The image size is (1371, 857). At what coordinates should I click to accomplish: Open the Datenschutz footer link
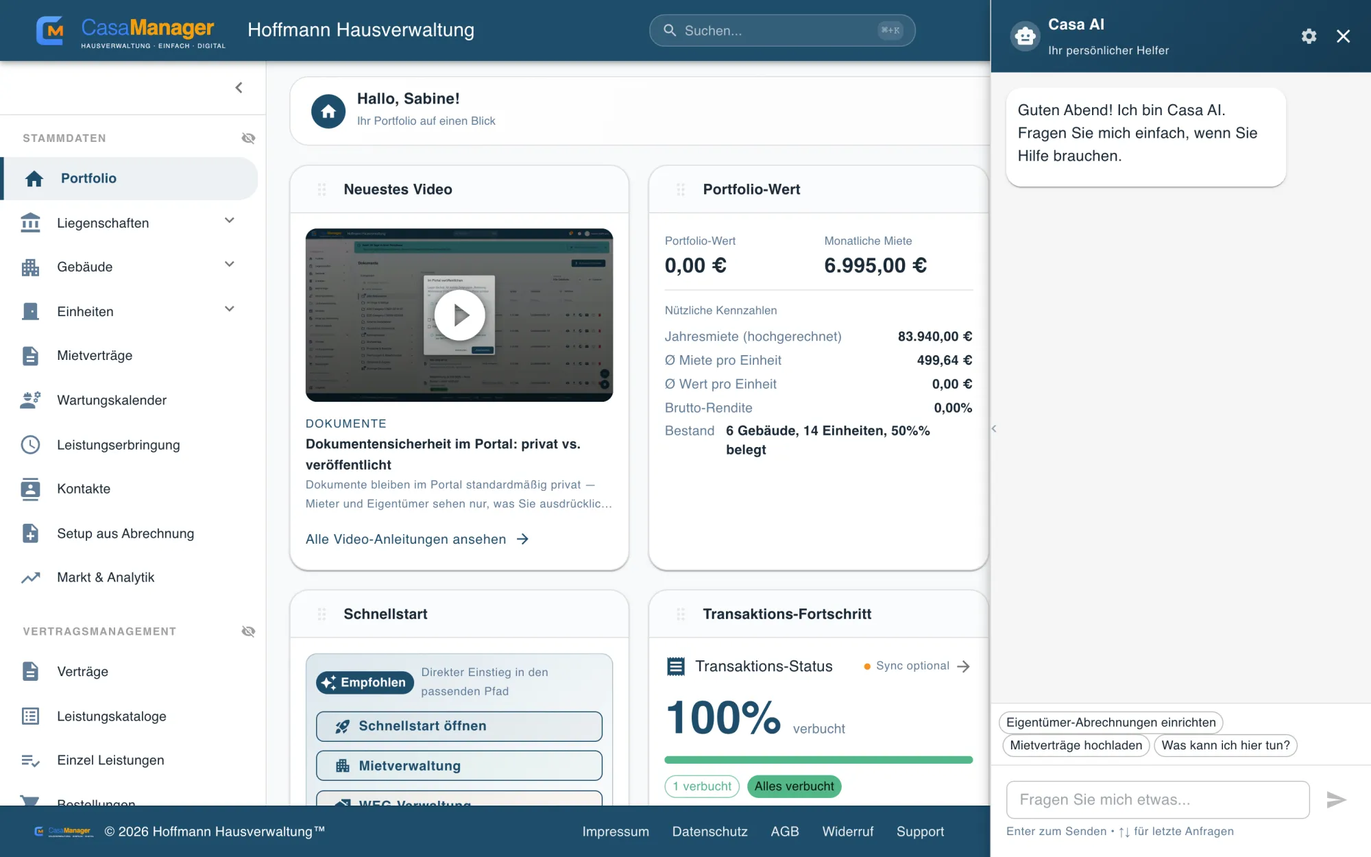pyautogui.click(x=709, y=832)
